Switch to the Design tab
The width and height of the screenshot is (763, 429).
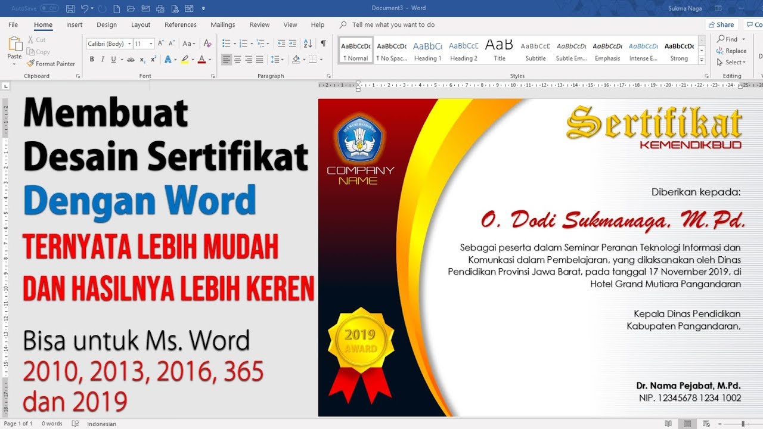pos(107,25)
